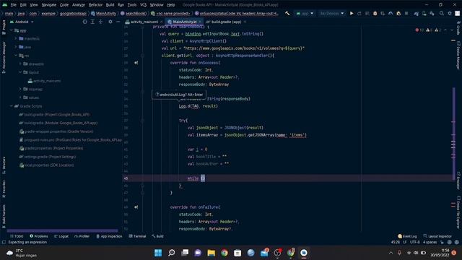Open the Device Manager toolbar icon
The image size is (462, 260).
(x=424, y=13)
